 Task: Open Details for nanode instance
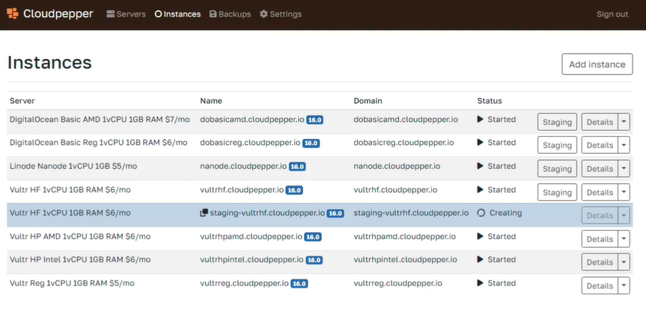600,169
